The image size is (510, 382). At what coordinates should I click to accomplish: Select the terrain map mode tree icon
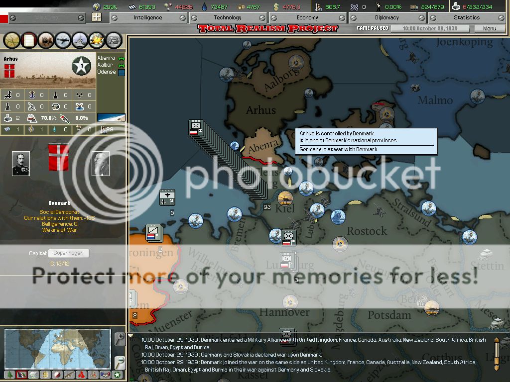(10, 375)
